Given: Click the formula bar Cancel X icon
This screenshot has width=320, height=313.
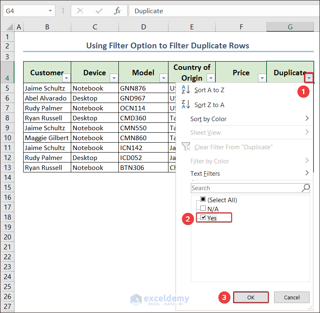Looking at the screenshot, I should click(80, 11).
